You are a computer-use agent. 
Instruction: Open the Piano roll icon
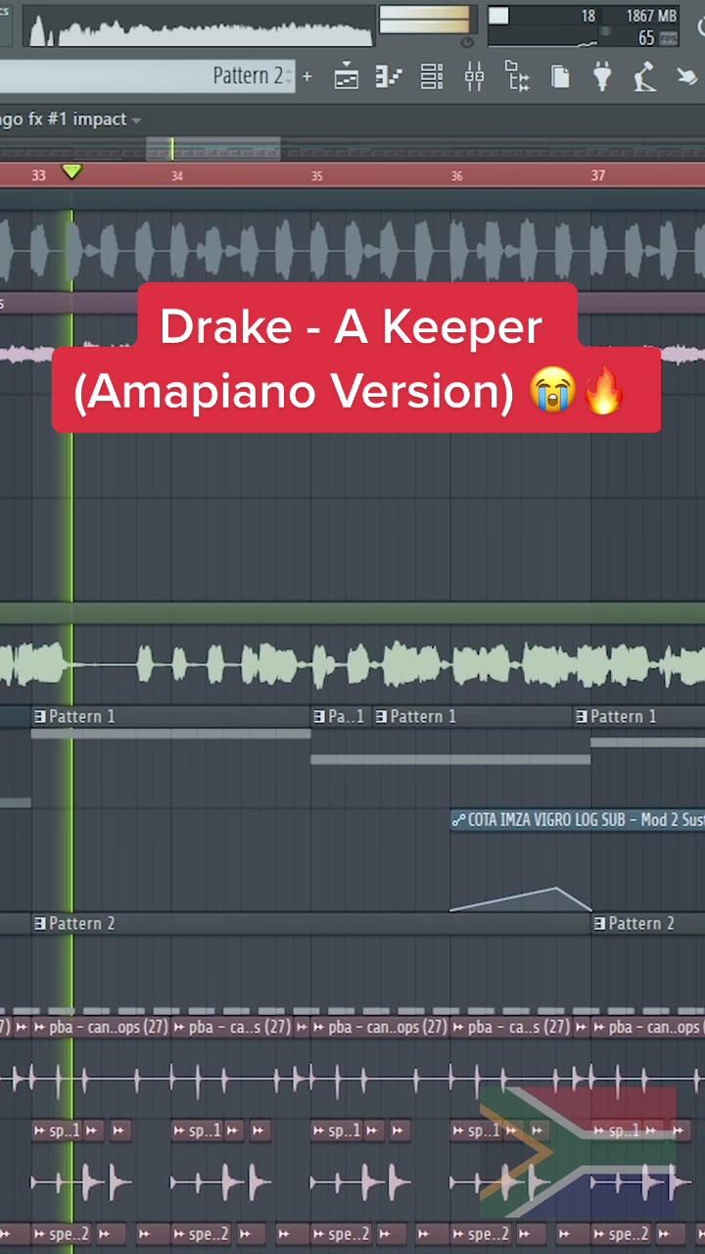(x=389, y=76)
